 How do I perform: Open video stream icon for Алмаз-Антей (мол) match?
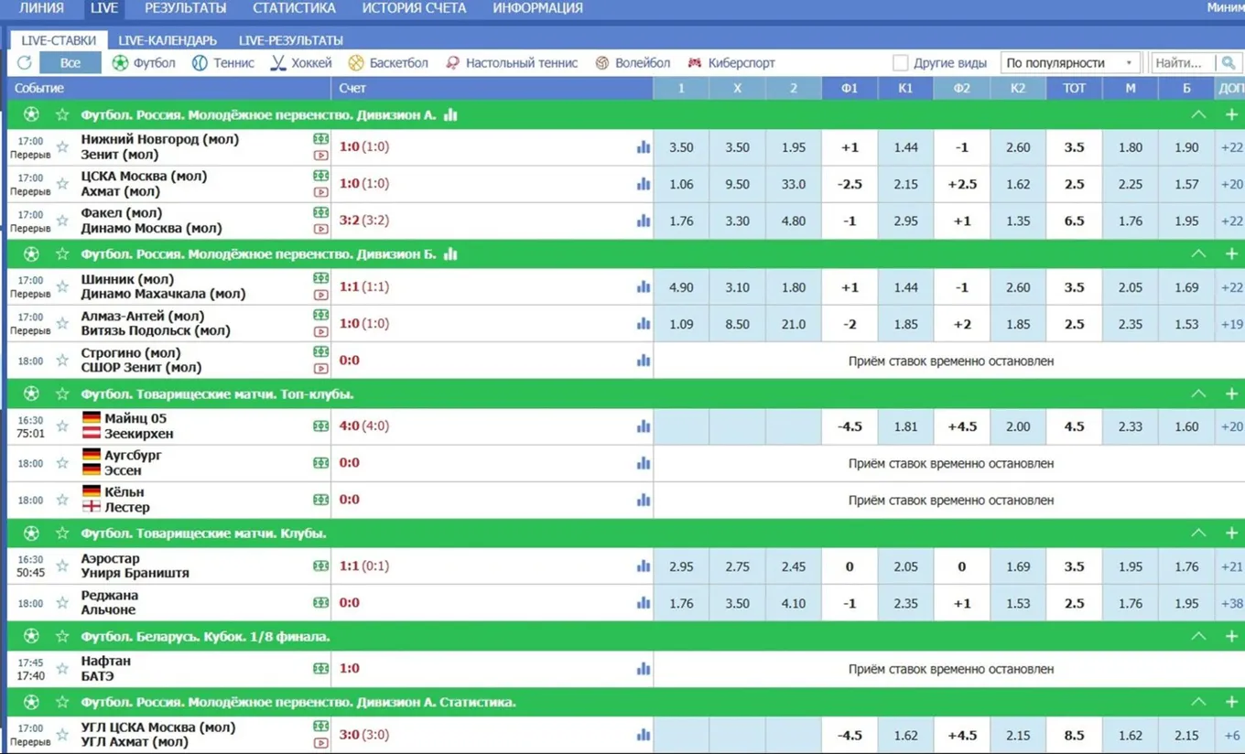tap(320, 331)
